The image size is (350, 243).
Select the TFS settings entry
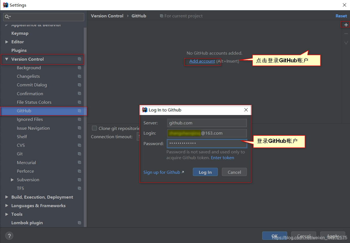[20, 188]
